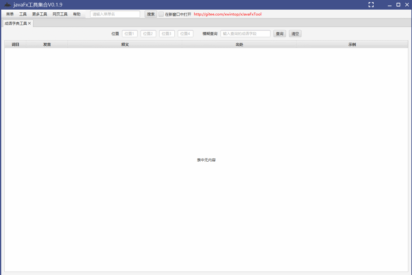Focus the 输入查询的成语字段 field
Viewport: 412px width, 275px height.
[245, 34]
